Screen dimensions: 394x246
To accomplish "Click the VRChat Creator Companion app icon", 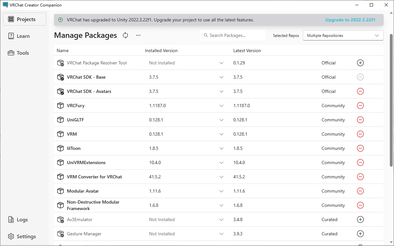I will (x=5, y=5).
